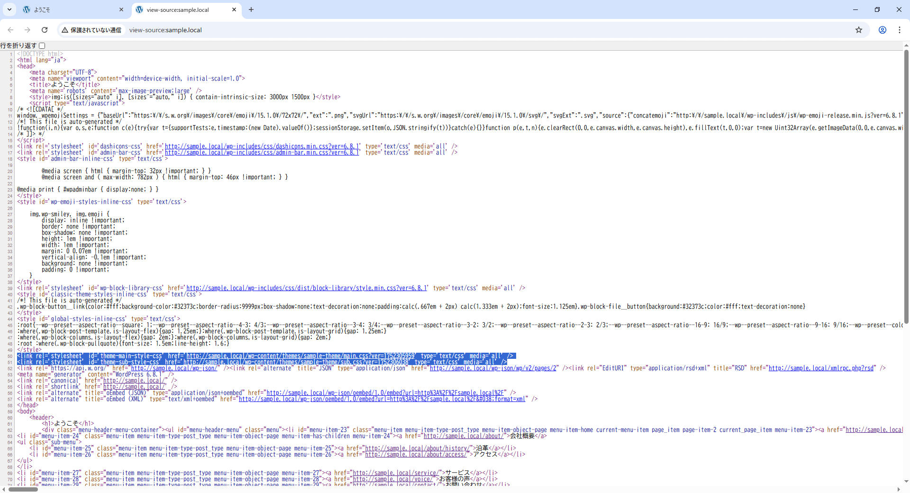
Task: Click the scroll-right arrow of horizontal scrollbar
Action: click(x=899, y=489)
